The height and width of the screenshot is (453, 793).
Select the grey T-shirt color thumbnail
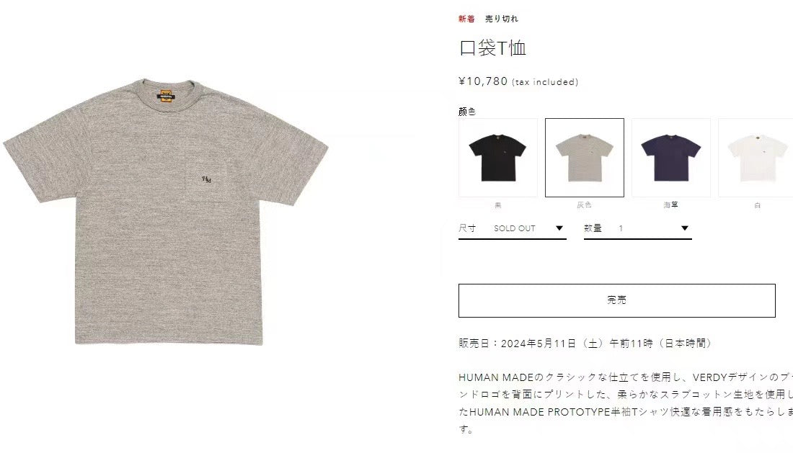pyautogui.click(x=584, y=158)
